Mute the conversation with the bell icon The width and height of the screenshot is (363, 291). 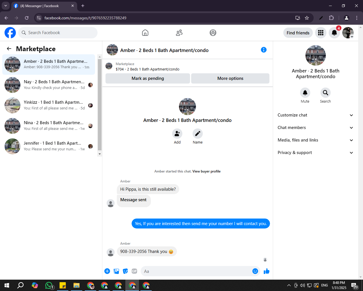305,93
